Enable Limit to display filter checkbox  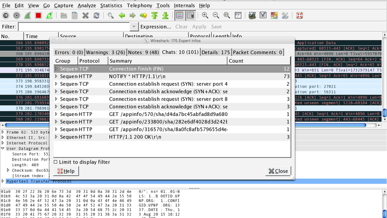[x=55, y=162]
